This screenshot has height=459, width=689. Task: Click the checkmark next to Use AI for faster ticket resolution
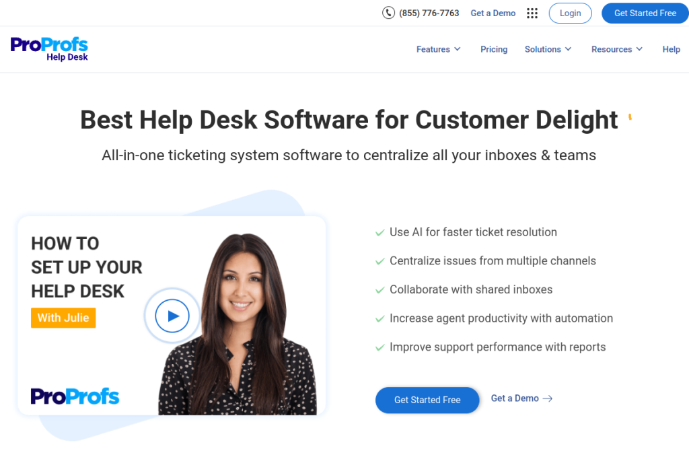coord(380,233)
